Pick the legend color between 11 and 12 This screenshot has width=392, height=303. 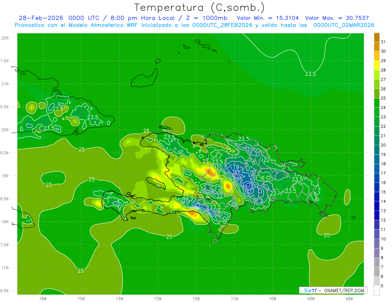pos(377,225)
